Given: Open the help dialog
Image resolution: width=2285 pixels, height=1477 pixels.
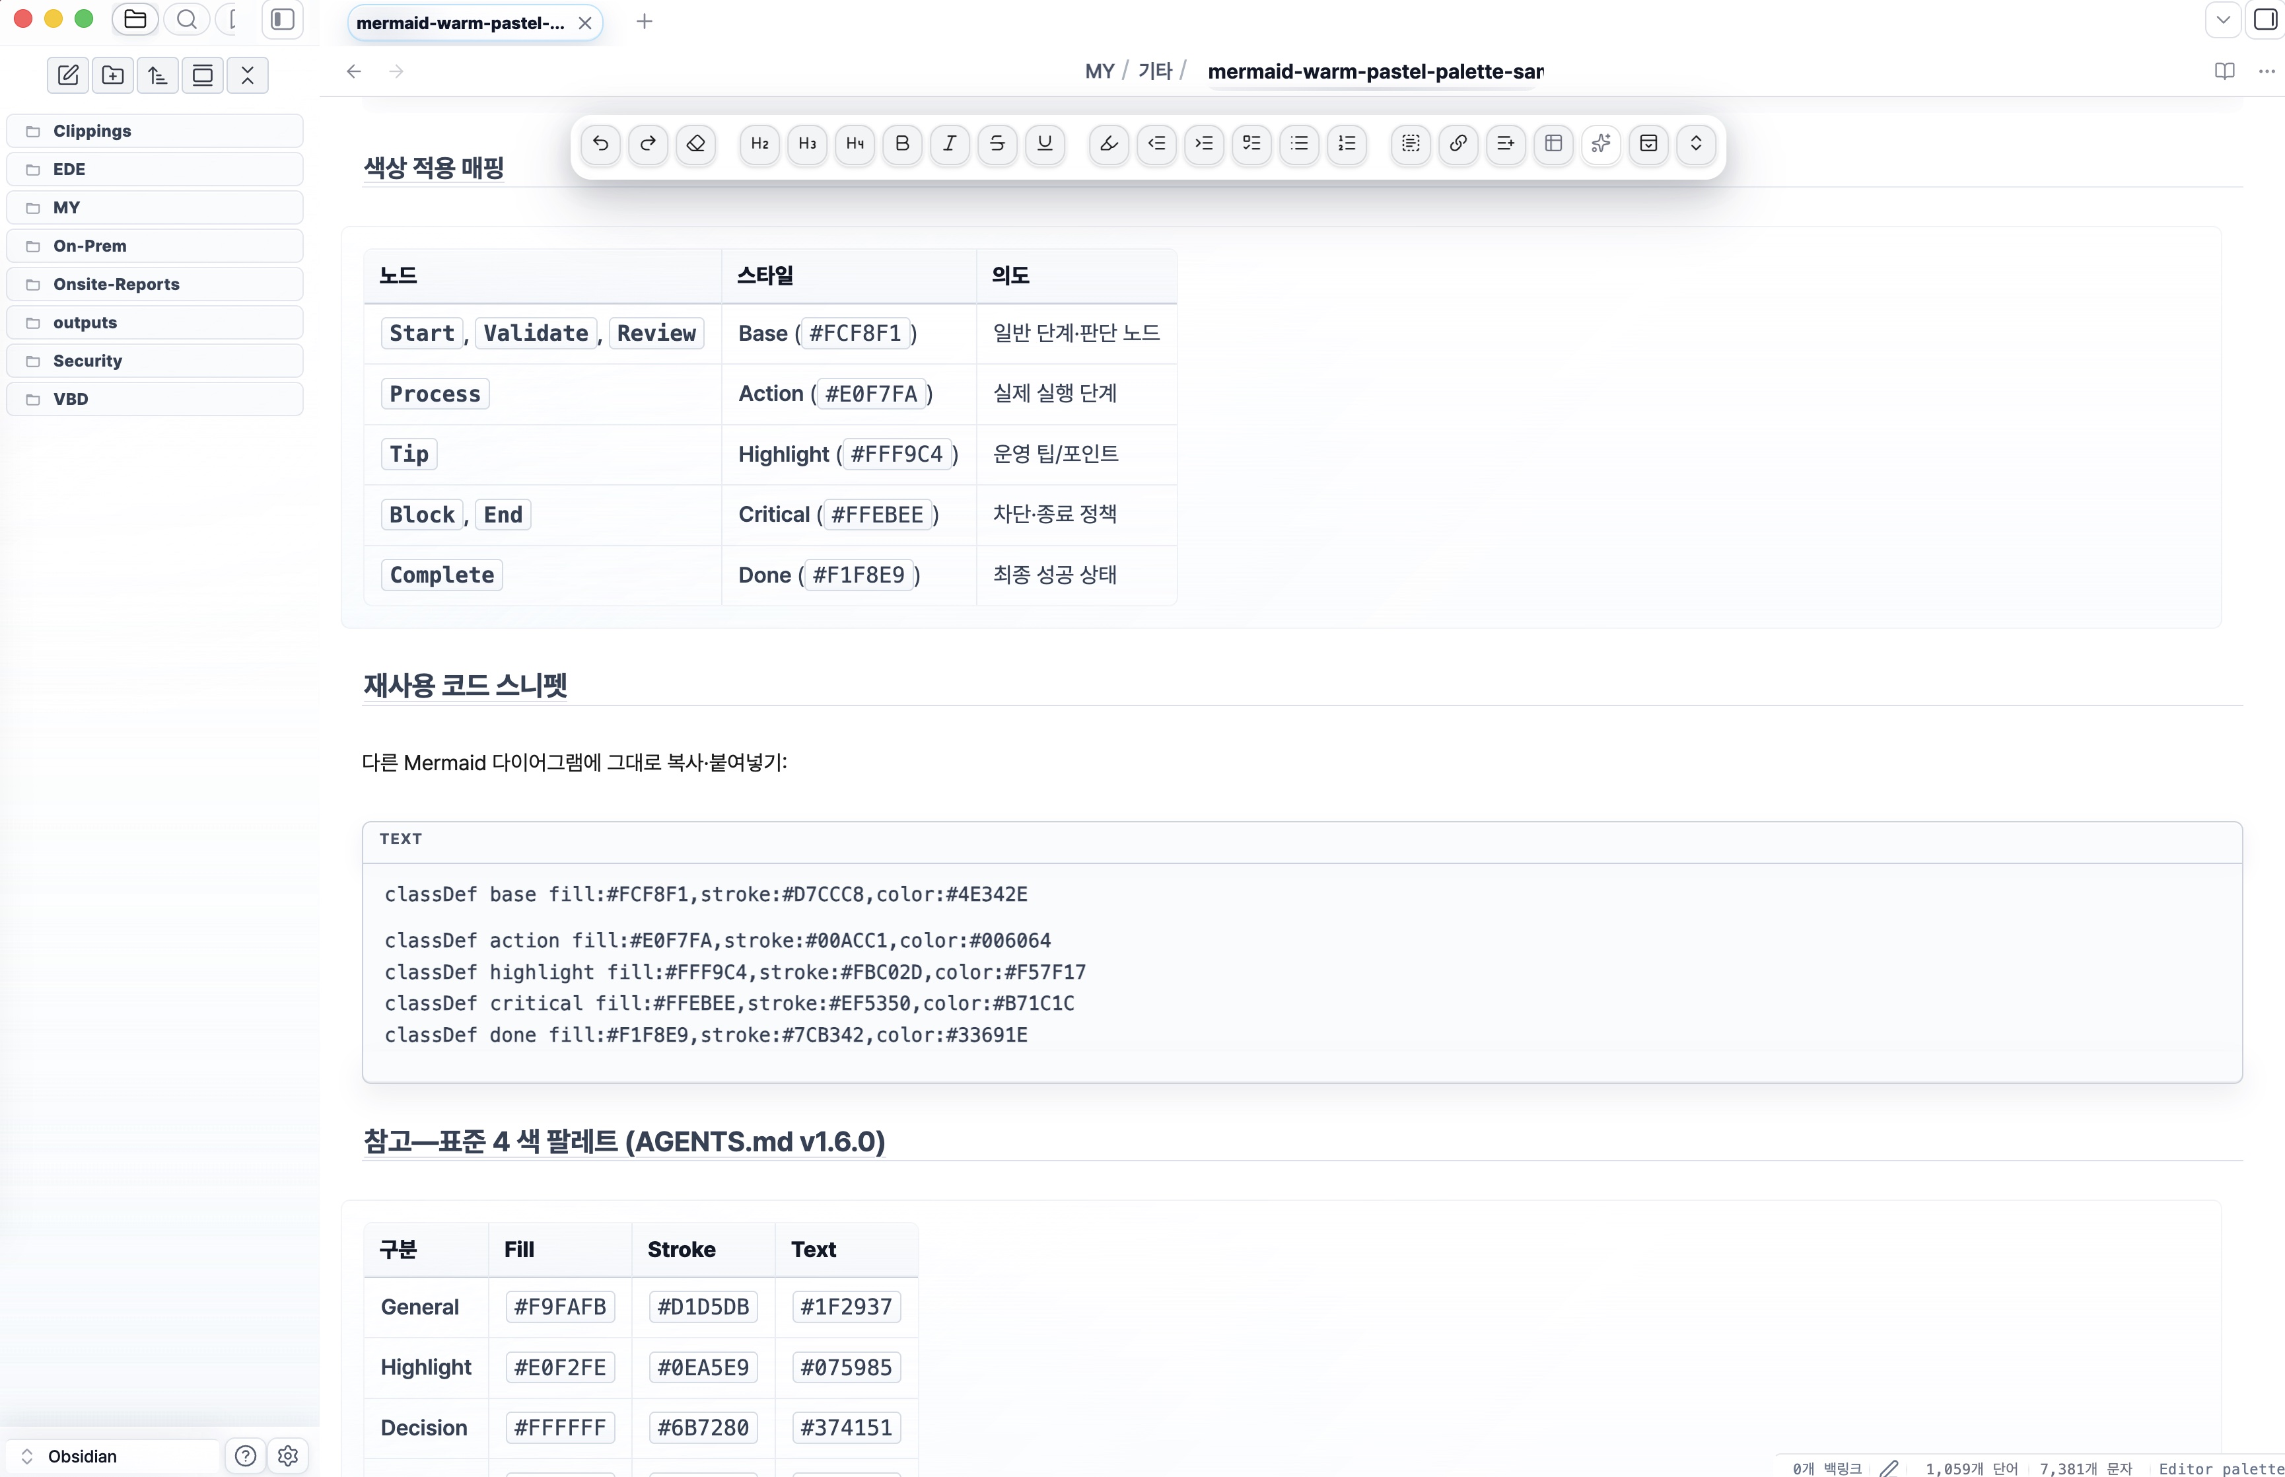Looking at the screenshot, I should 246,1456.
